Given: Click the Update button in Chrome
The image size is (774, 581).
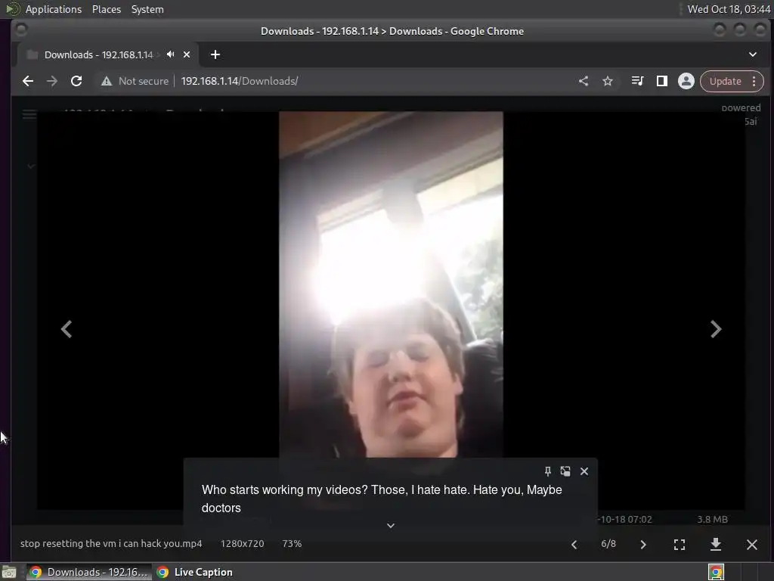Looking at the screenshot, I should click(x=725, y=81).
